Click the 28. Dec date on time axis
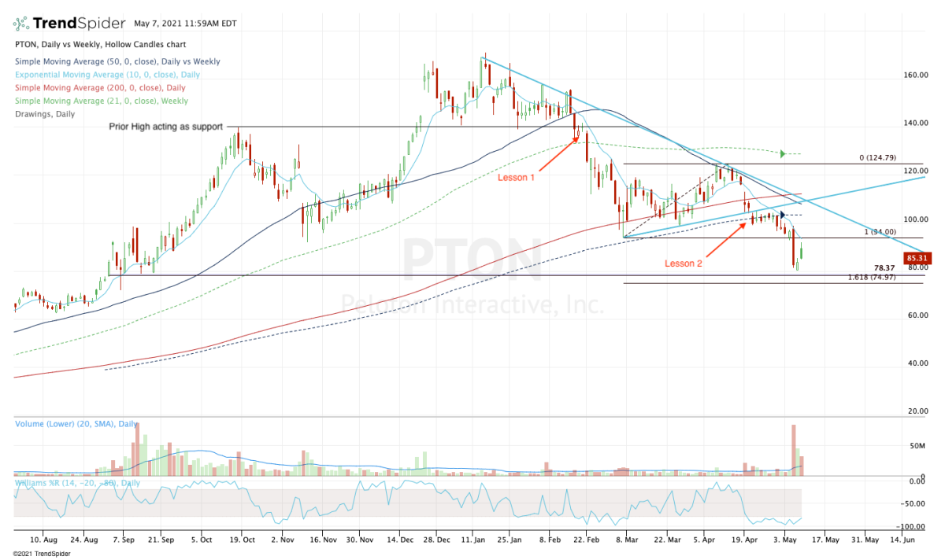 pos(437,541)
